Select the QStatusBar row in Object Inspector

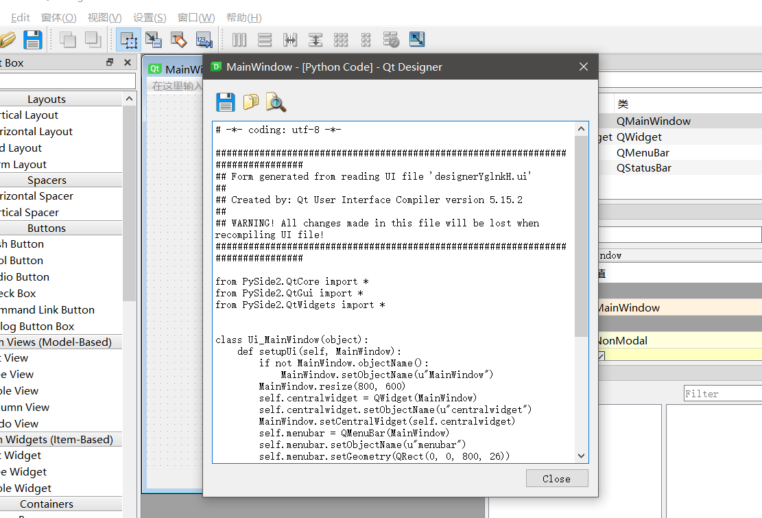680,168
